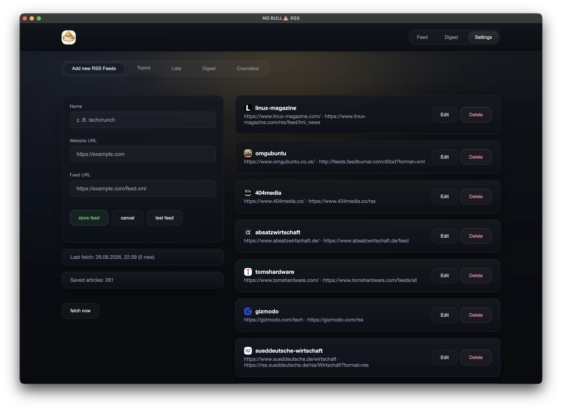Viewport: 562px width, 410px height.
Task: Click the tomshardware.com/feeds/all URL text
Action: click(370, 280)
